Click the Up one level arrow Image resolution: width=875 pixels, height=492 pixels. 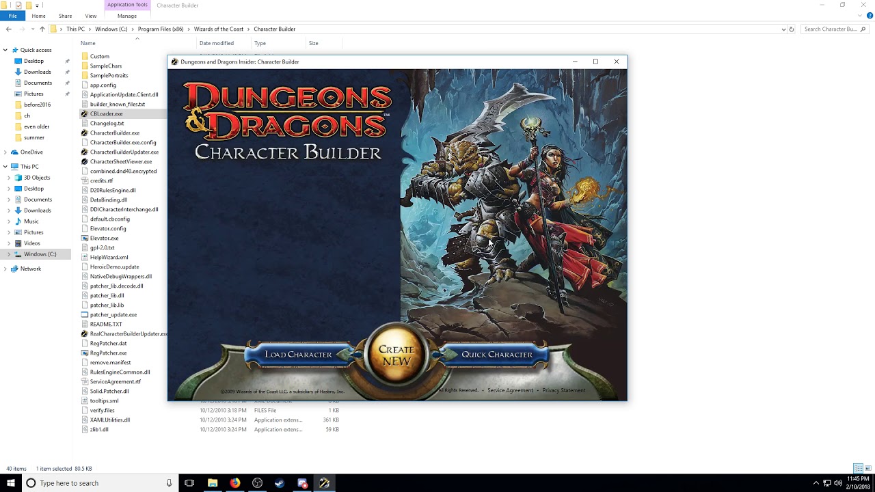(x=42, y=29)
